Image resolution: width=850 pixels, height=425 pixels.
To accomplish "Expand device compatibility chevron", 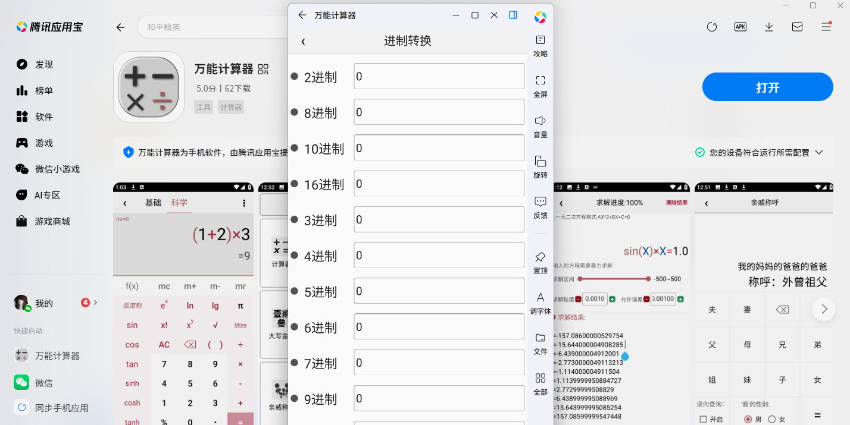I will tap(819, 152).
